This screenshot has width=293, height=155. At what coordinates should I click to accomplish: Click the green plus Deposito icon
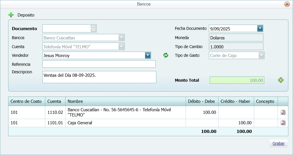[x=11, y=15]
